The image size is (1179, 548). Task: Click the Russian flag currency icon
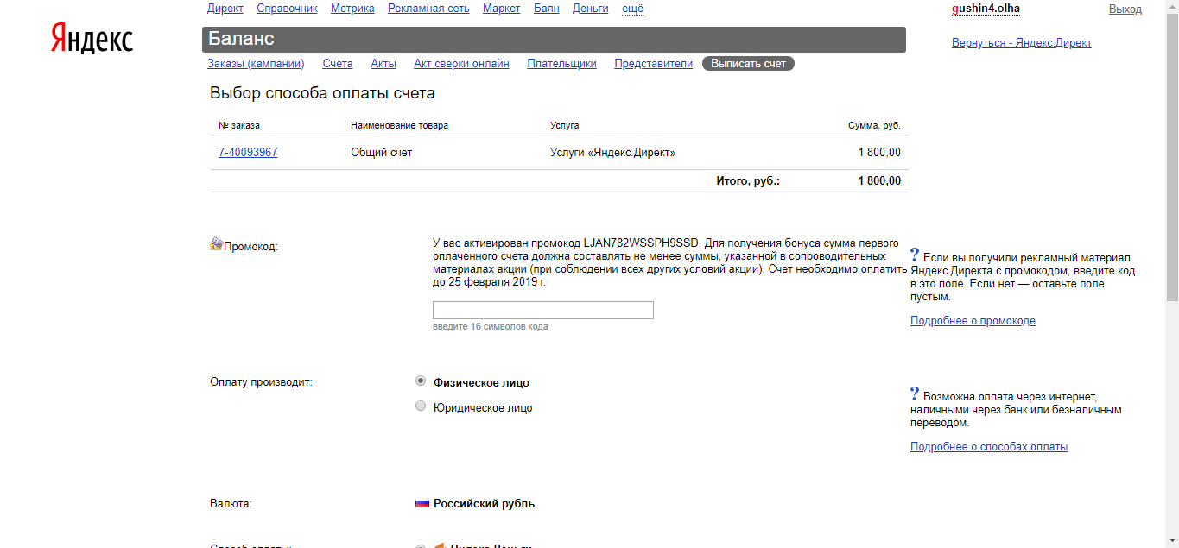click(x=422, y=503)
